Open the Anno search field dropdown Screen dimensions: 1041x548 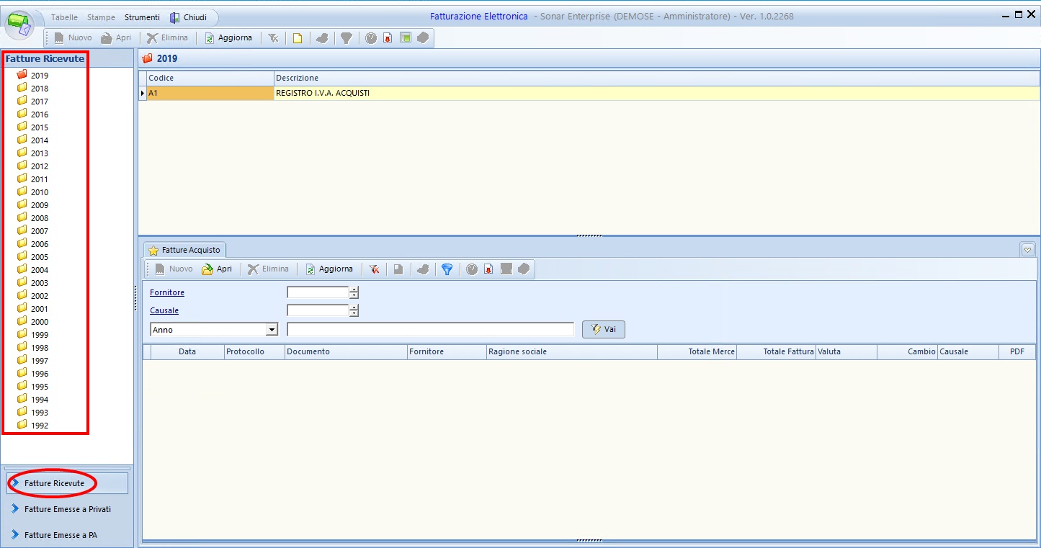pyautogui.click(x=272, y=330)
